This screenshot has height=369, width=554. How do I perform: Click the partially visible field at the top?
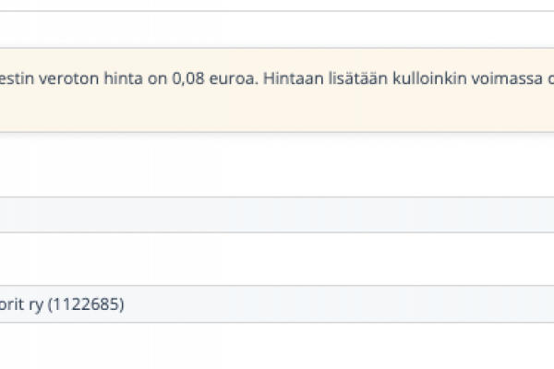[x=277, y=6]
